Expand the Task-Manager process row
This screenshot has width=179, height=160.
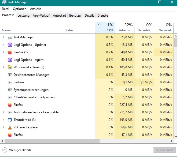3,37
